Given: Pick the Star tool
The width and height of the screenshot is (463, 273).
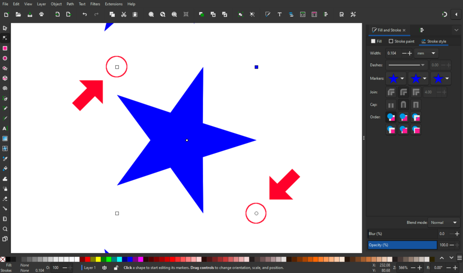Looking at the screenshot, I should point(5,68).
